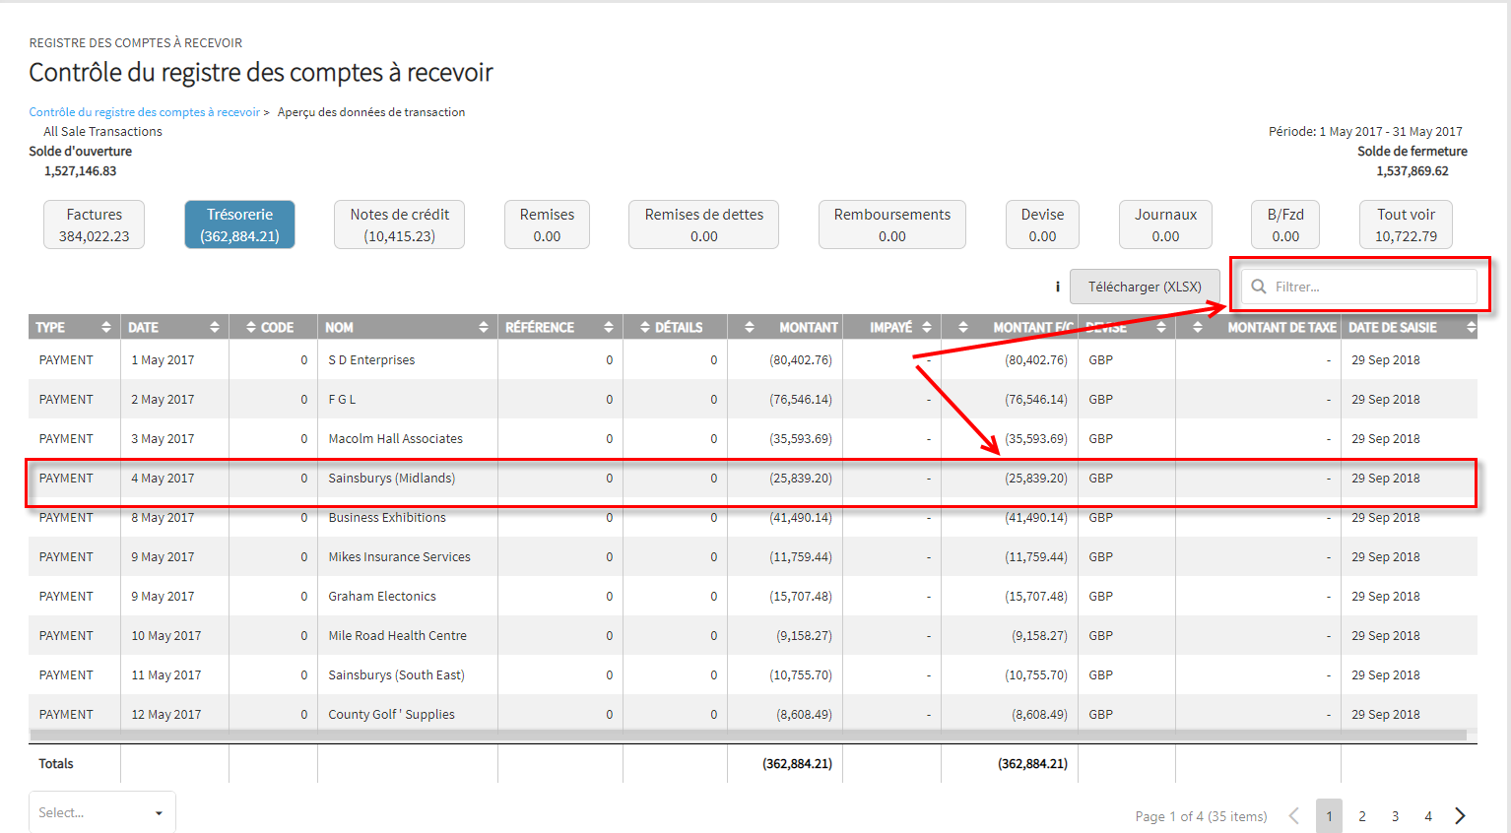1511x833 pixels.
Task: Open breadcrumb link Contrôle du registre
Action: coord(145,112)
